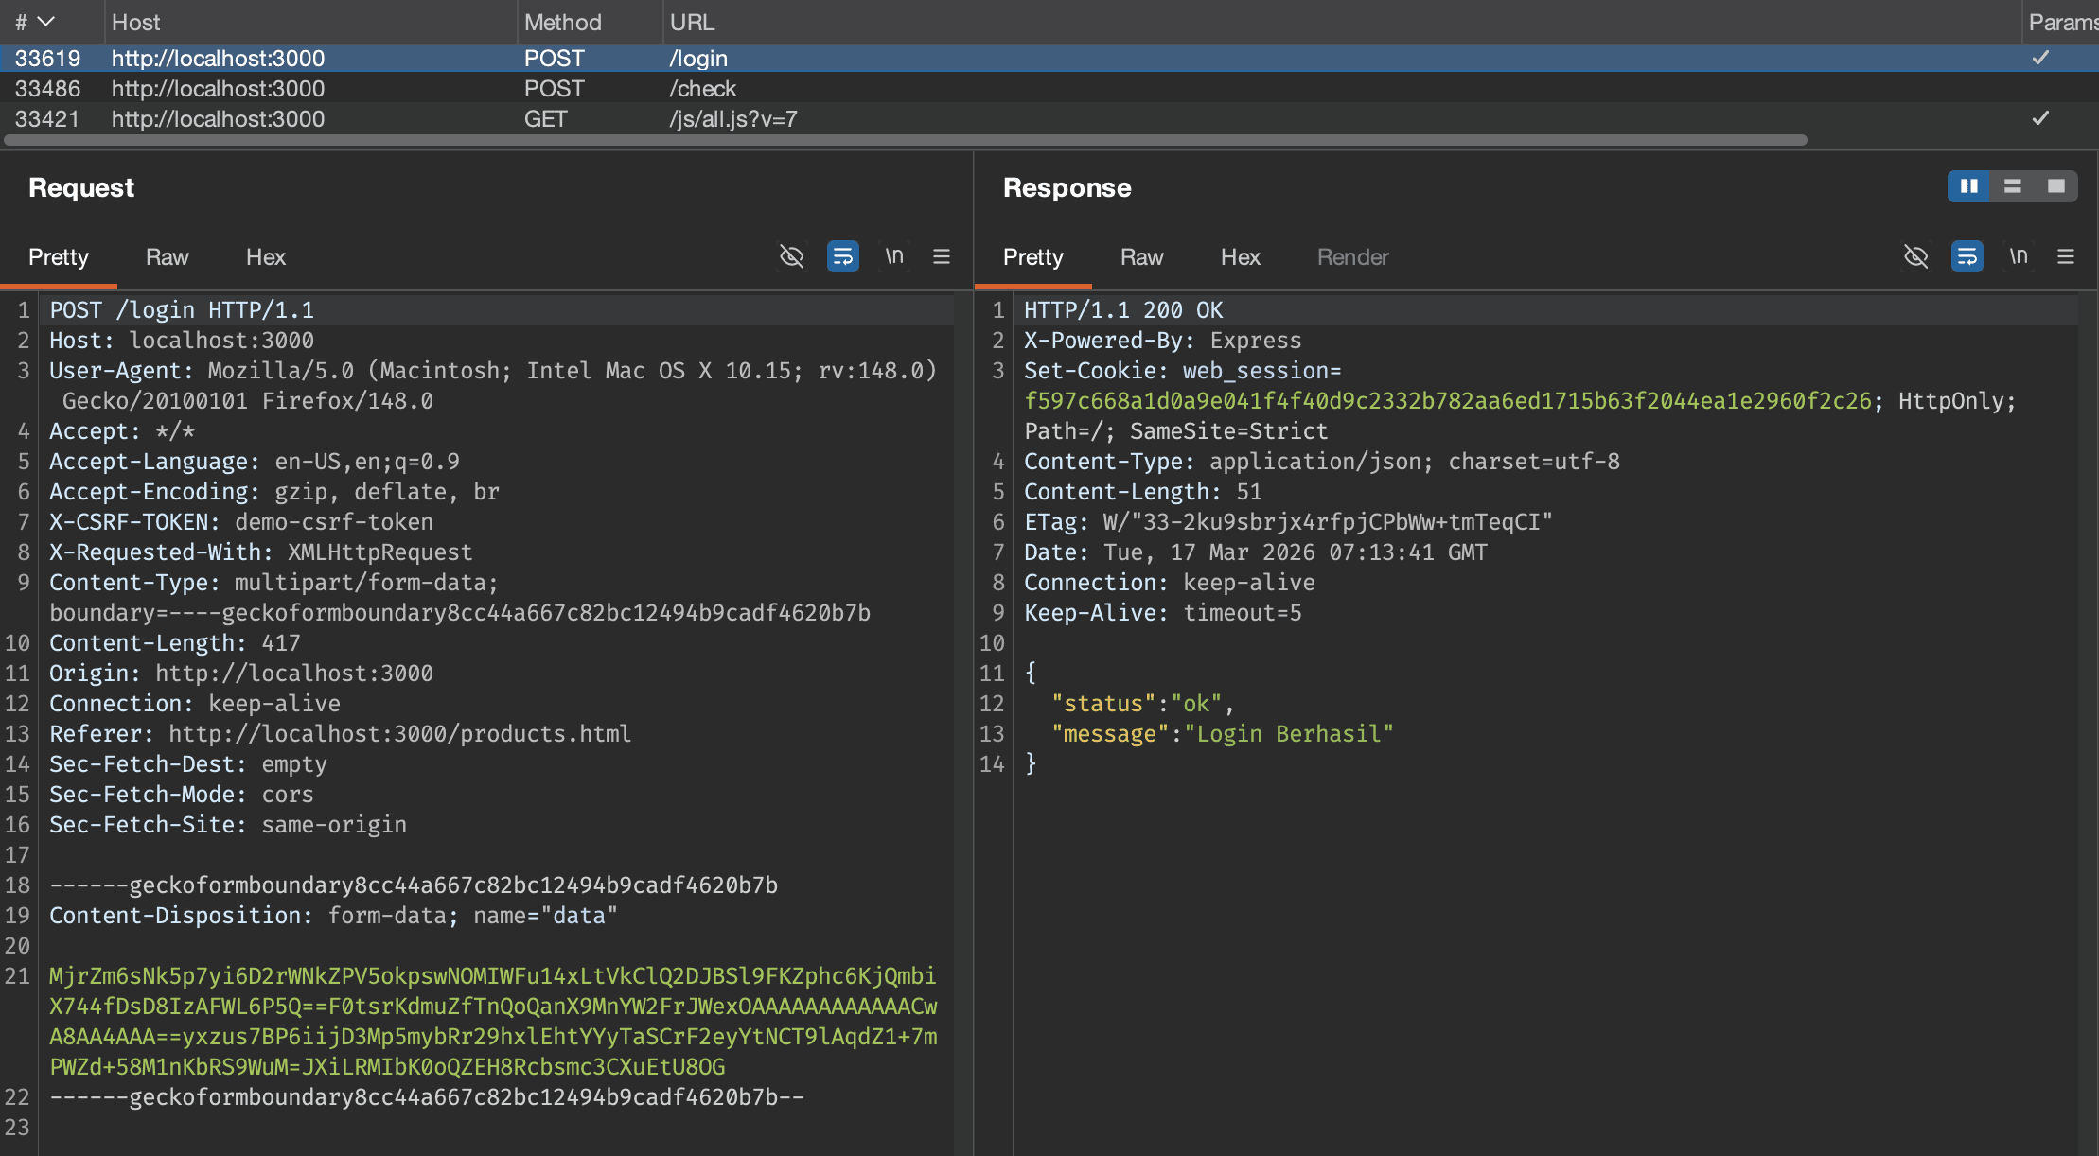Image resolution: width=2099 pixels, height=1156 pixels.
Task: Switch to combined single-pane layout
Action: pyautogui.click(x=2055, y=186)
